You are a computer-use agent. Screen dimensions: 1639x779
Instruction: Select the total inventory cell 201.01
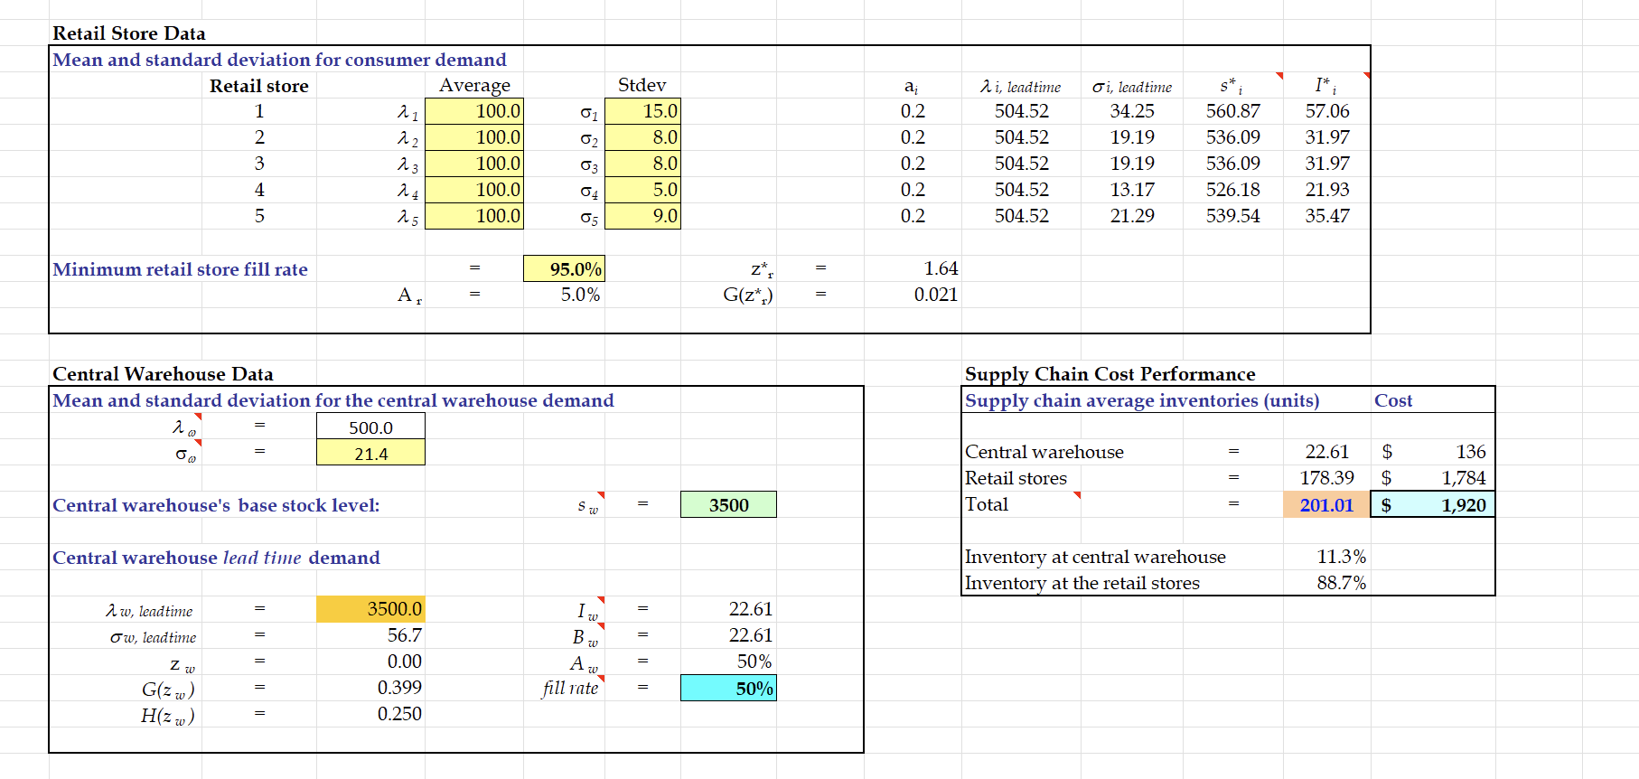pyautogui.click(x=1326, y=504)
